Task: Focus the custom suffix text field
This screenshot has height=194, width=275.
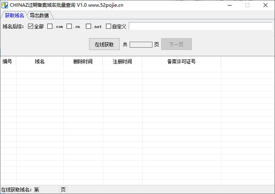Action: [200, 26]
